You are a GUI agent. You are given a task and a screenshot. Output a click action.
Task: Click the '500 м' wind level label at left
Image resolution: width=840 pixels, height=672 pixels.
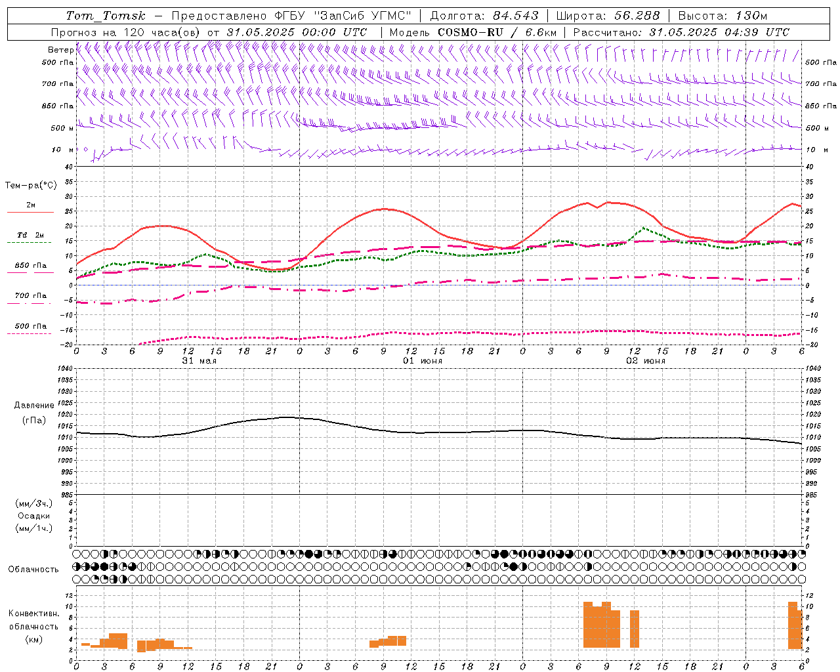[x=62, y=128]
